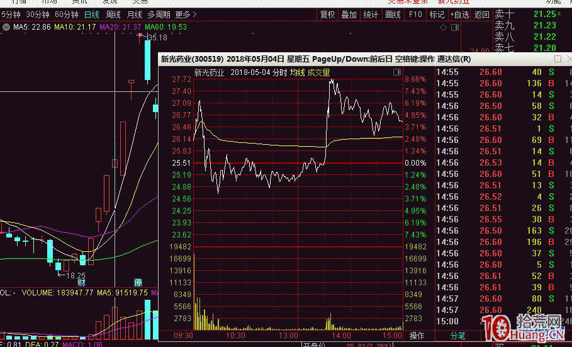This screenshot has height=347, width=572.
Task: Add stock with +自选 button
Action: [x=459, y=15]
